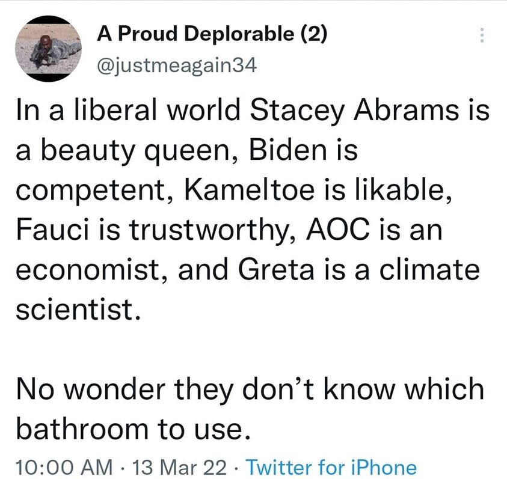Open the three-dot more options menu
The image size is (507, 479).
tap(480, 37)
